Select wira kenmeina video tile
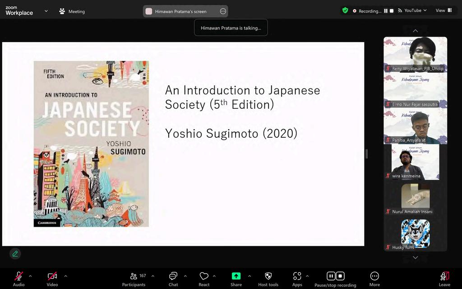Screen dimensions: 462x289 pos(416,162)
